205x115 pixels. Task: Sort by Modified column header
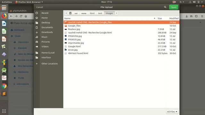(x=174, y=19)
